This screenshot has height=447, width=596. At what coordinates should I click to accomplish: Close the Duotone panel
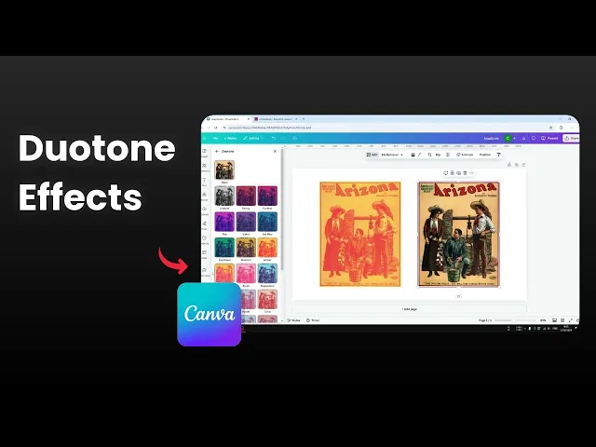[276, 151]
